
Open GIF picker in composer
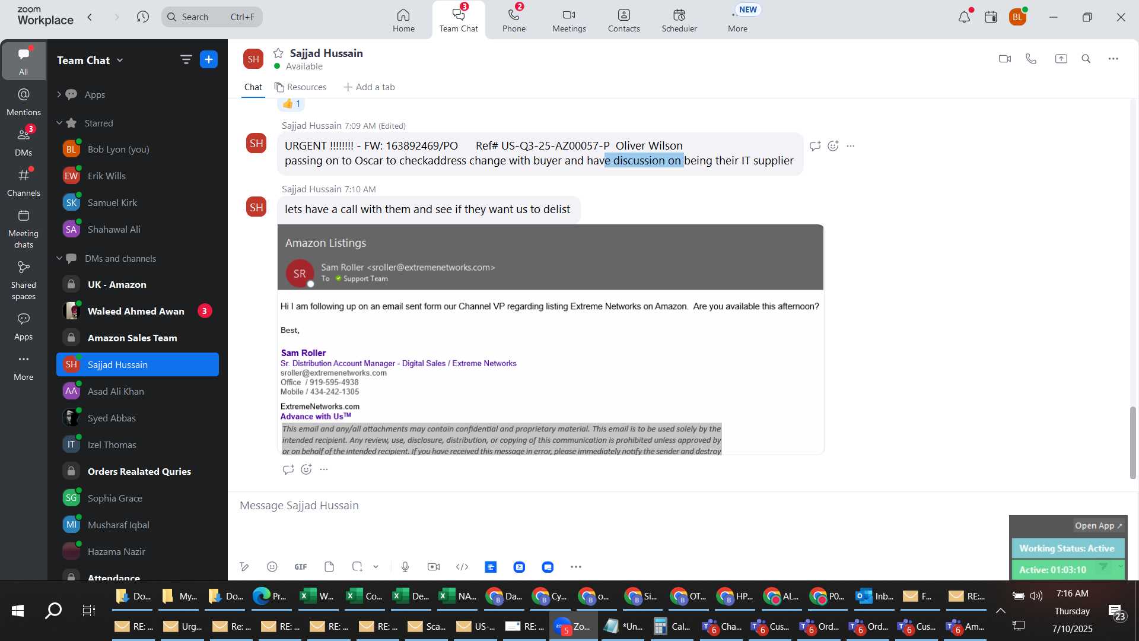coord(301,567)
